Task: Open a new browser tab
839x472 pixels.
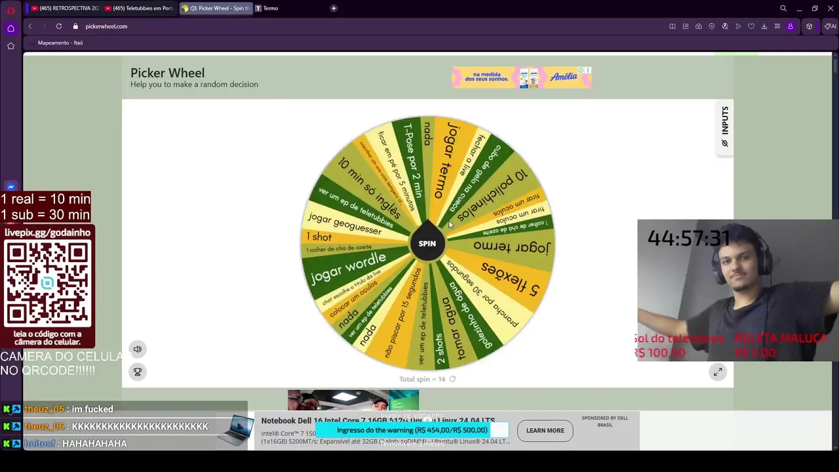Action: [x=334, y=9]
